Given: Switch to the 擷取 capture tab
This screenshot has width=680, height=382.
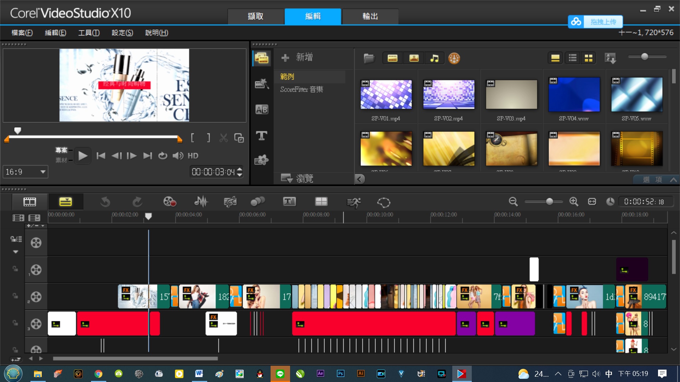Looking at the screenshot, I should [256, 16].
